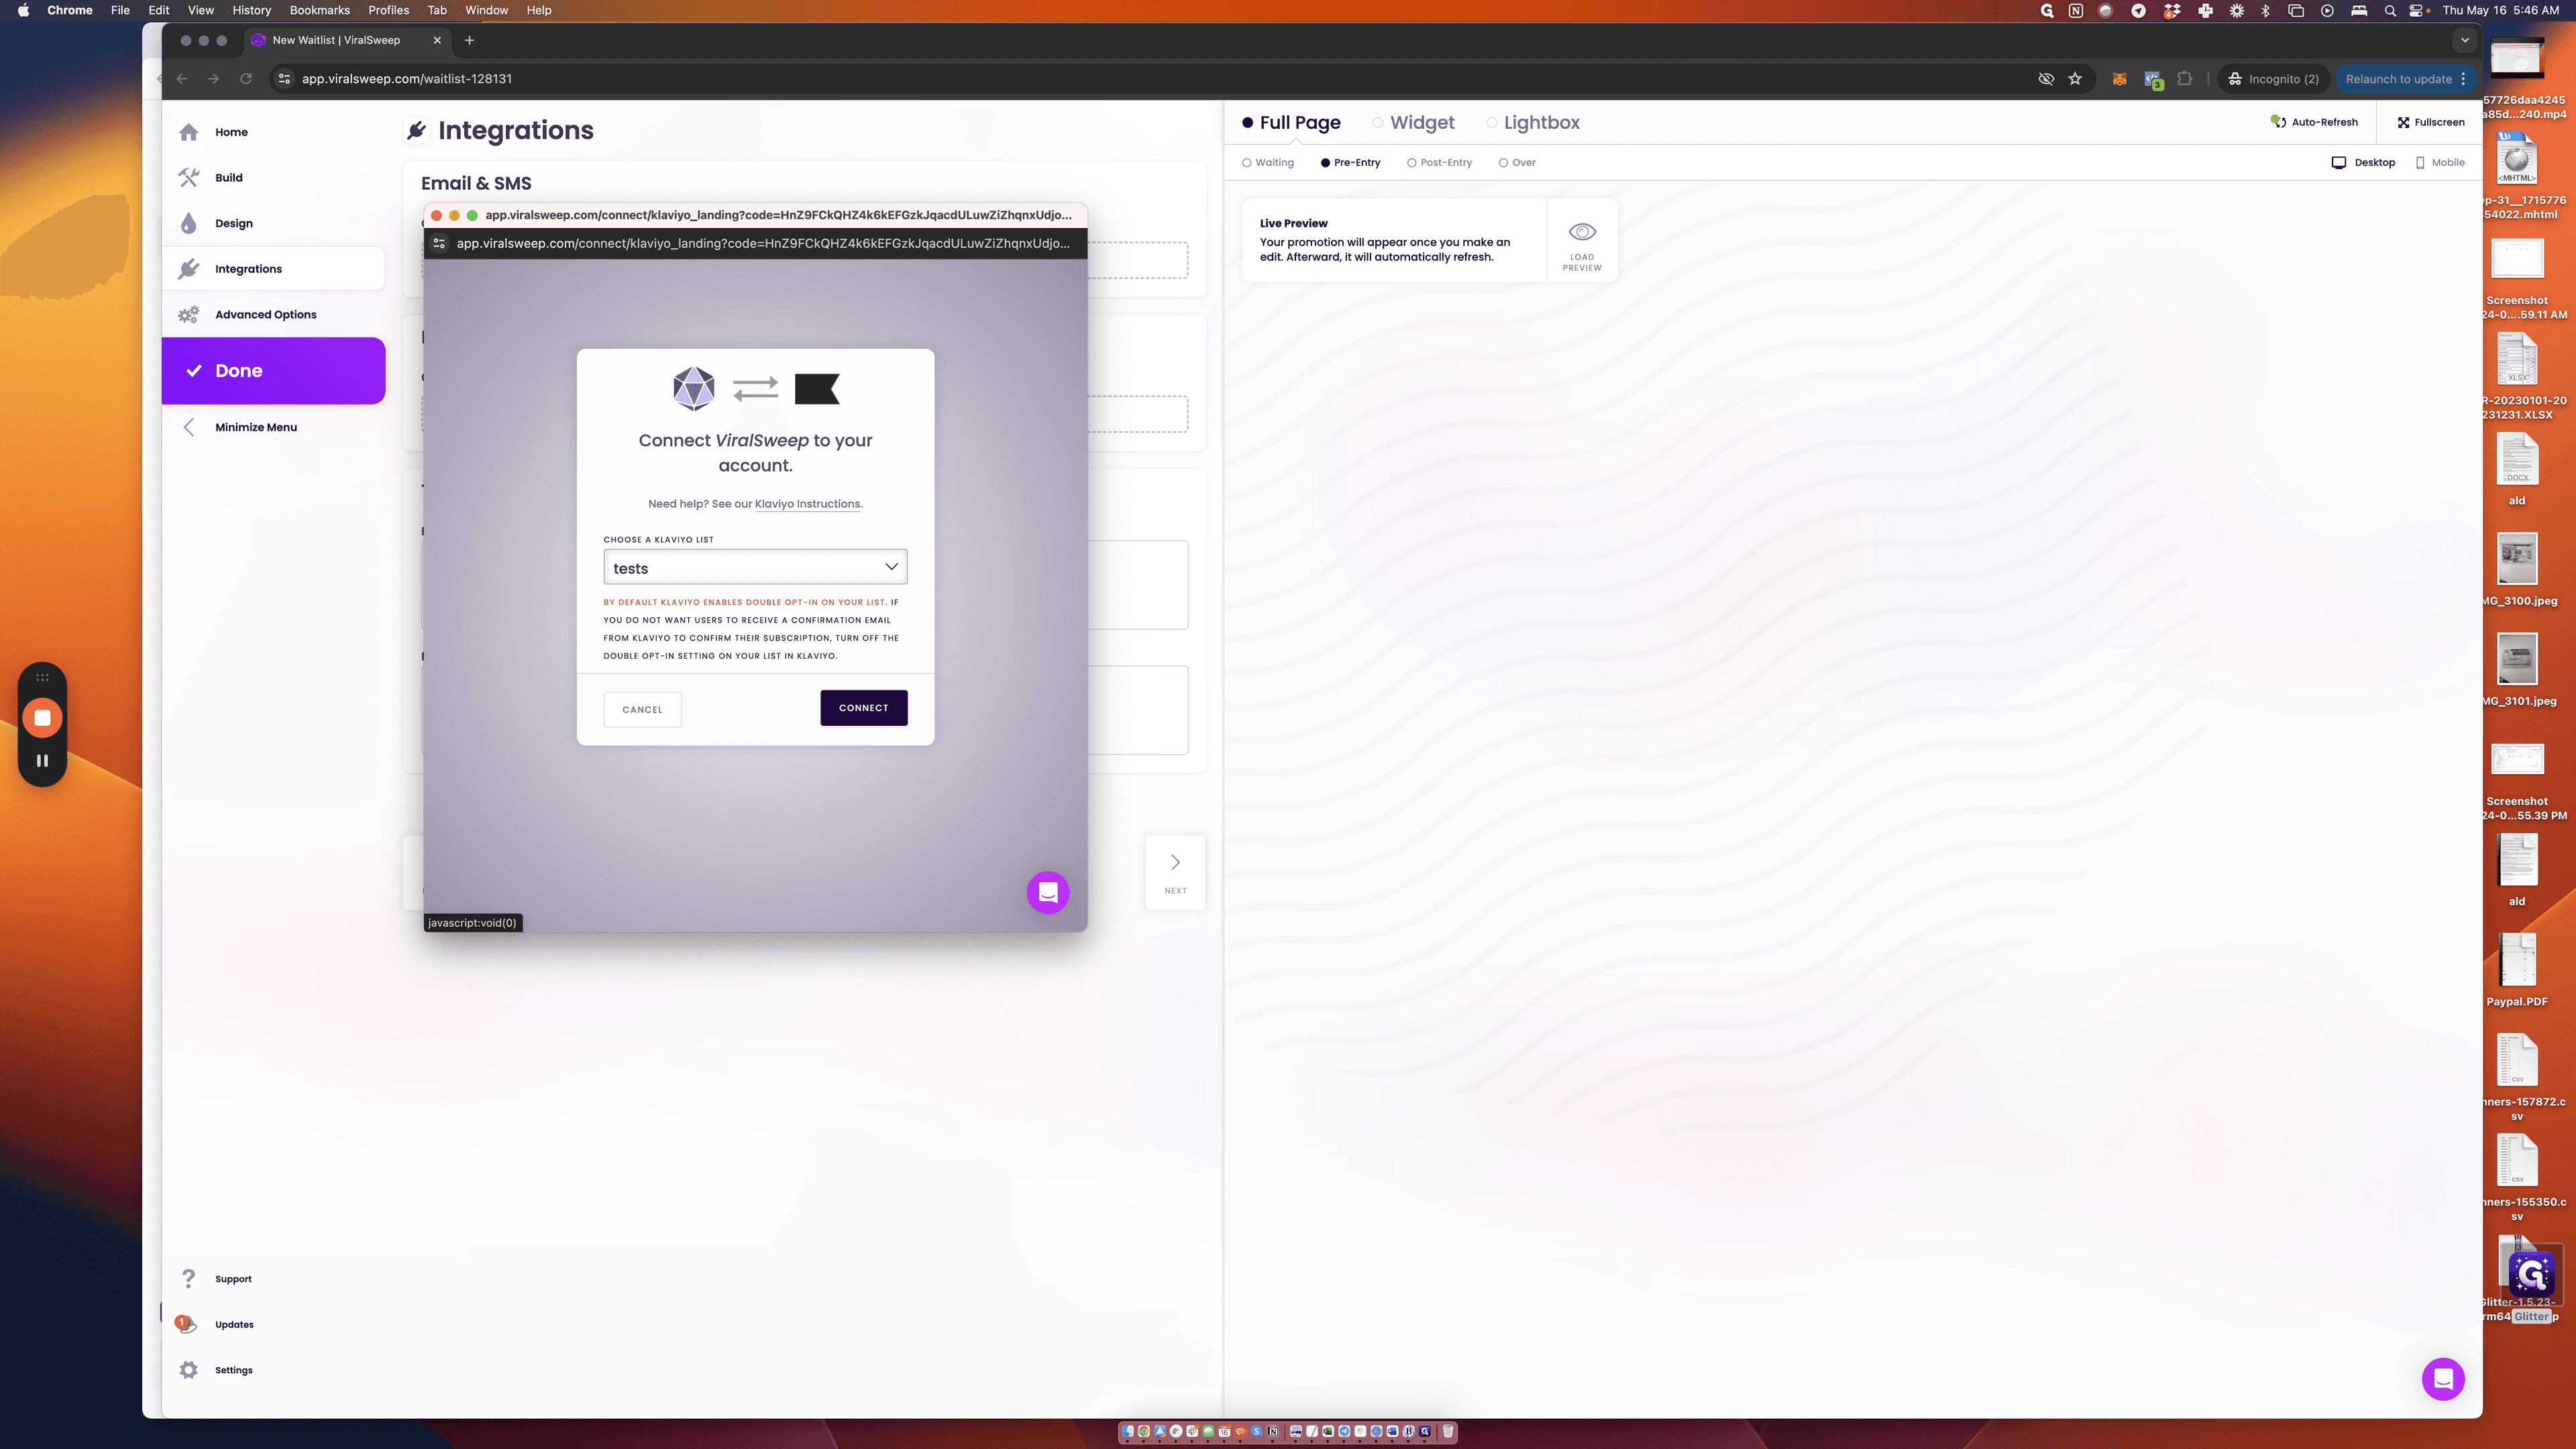Close the New Waitlist ViralSweep tab
This screenshot has width=2576, height=1449.
pyautogui.click(x=437, y=40)
